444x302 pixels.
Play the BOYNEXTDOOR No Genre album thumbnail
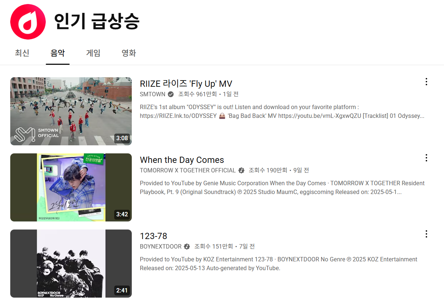click(x=71, y=263)
